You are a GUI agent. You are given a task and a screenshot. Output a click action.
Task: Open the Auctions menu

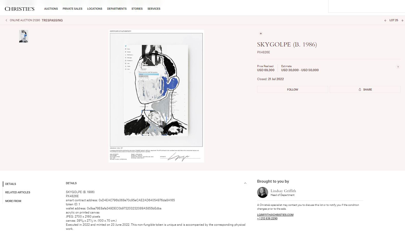pos(51,9)
